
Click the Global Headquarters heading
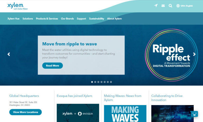(24, 96)
